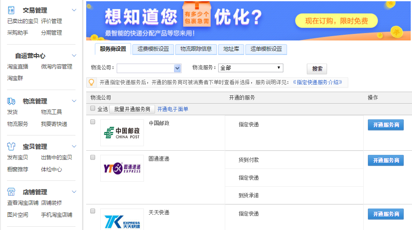Click the 物流管理 truck icon
The image size is (412, 230).
11,101
